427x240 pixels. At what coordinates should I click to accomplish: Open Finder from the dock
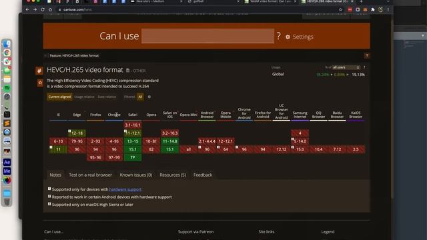click(7, 44)
